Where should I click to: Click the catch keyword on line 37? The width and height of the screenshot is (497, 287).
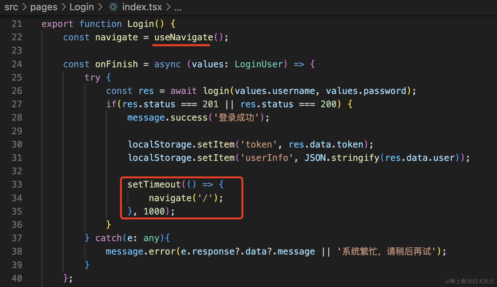108,238
